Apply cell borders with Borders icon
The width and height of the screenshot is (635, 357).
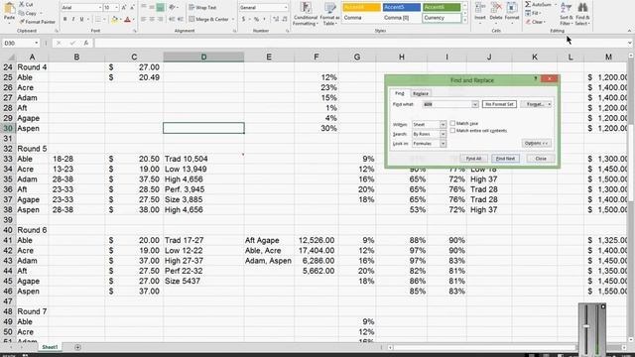tap(97, 19)
